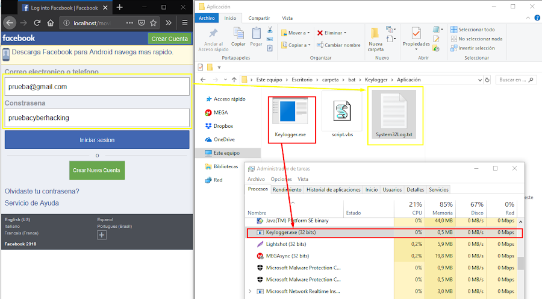Go back in the Firefox browser
Screen dimensions: 542x299
tap(10, 23)
